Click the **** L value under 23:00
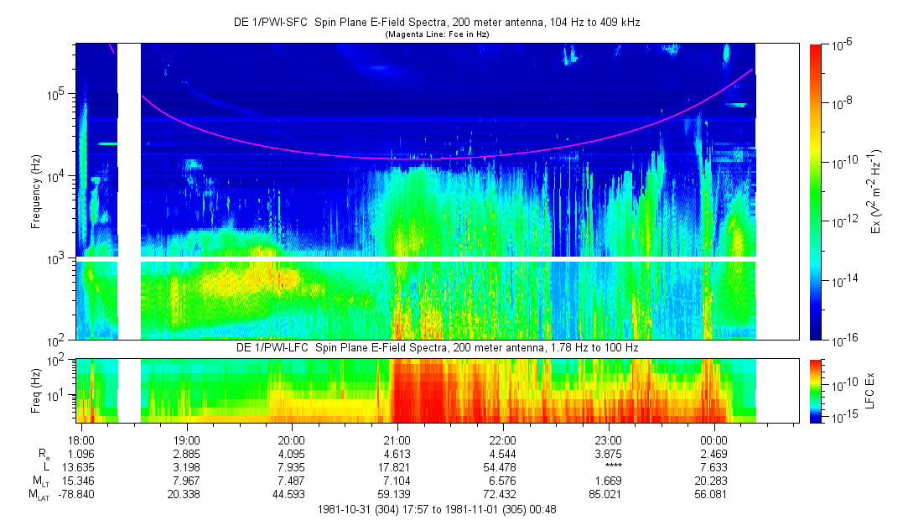 coord(613,466)
